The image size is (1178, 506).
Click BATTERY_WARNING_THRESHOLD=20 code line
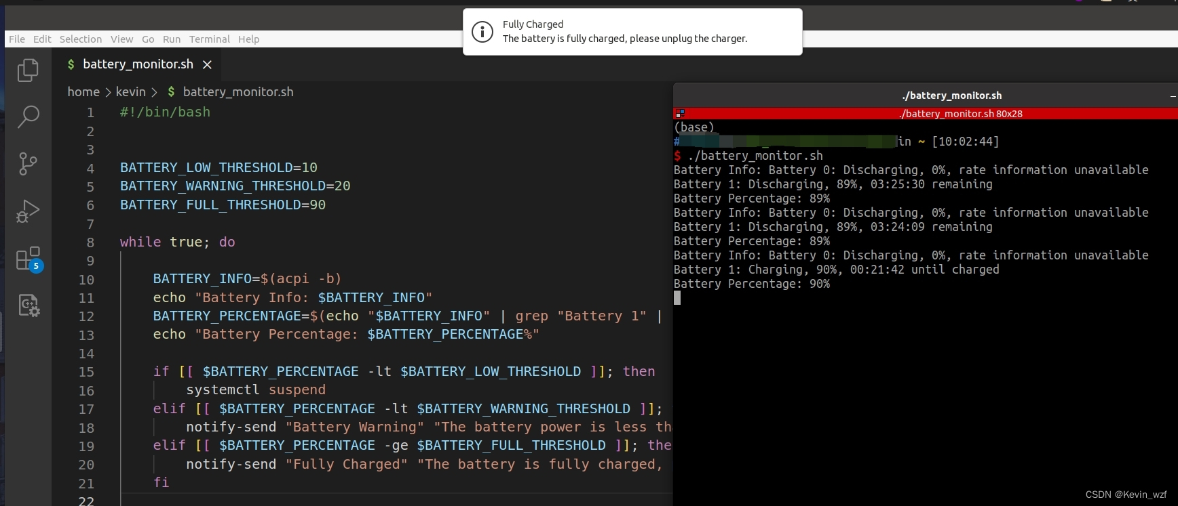(235, 186)
